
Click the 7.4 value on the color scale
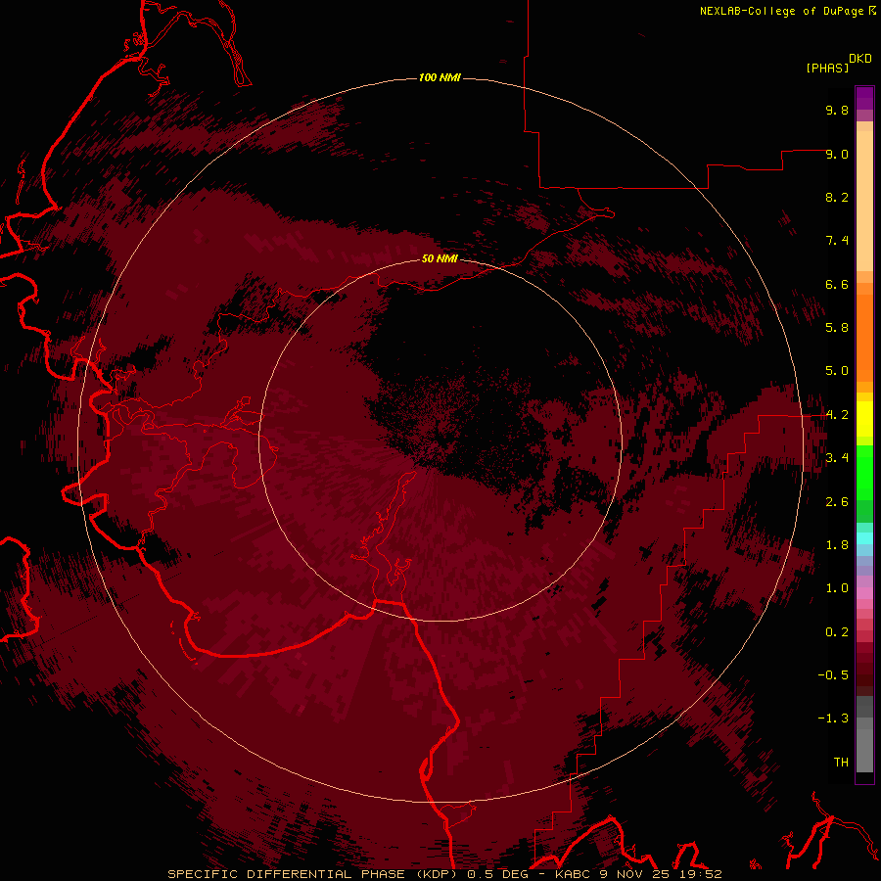pyautogui.click(x=837, y=241)
